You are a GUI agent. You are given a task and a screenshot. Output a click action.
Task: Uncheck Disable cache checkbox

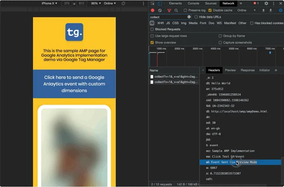click(x=210, y=11)
